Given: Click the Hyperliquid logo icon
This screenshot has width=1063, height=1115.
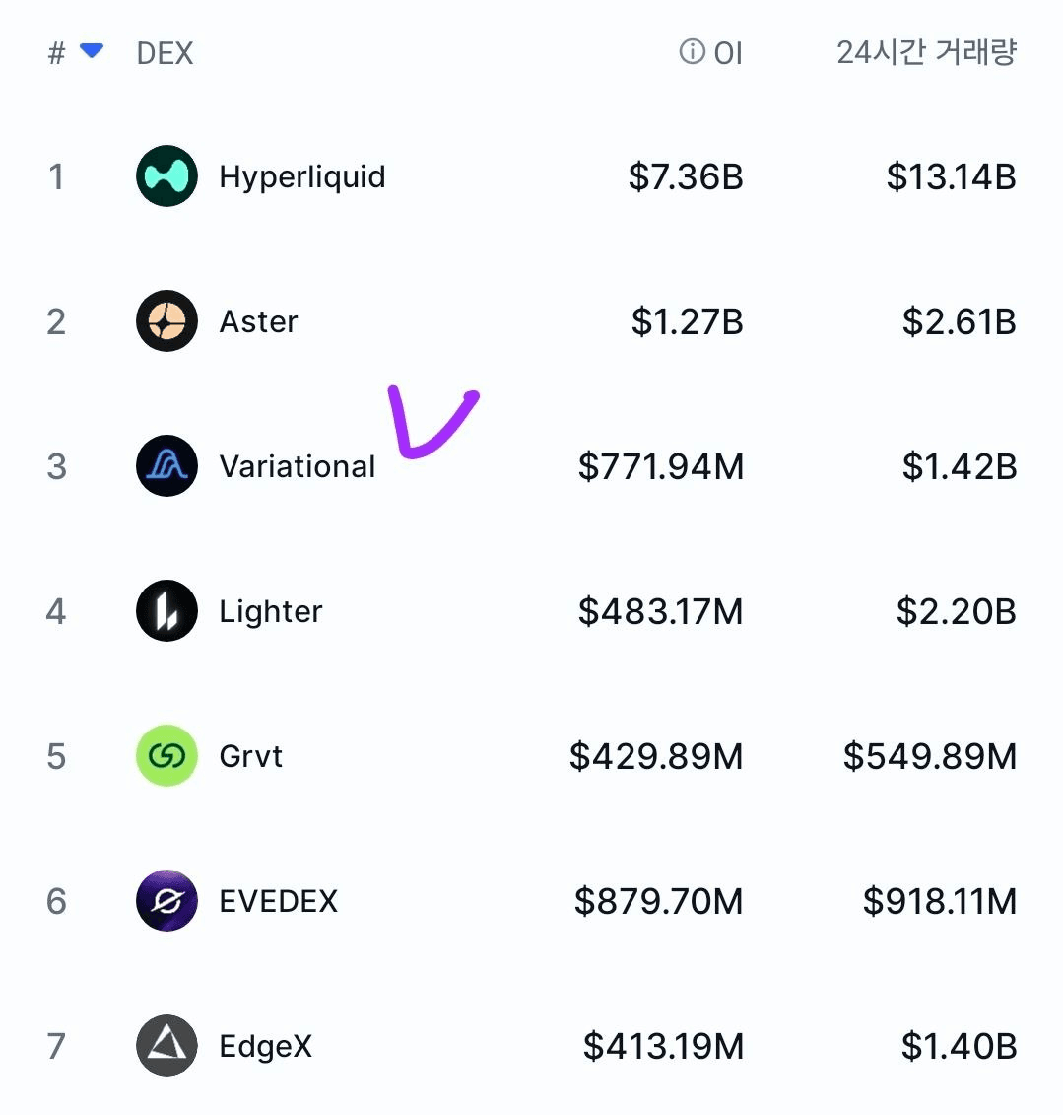Looking at the screenshot, I should [166, 176].
